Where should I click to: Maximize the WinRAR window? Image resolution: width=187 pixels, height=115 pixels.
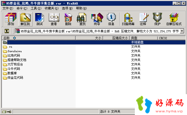179,3
